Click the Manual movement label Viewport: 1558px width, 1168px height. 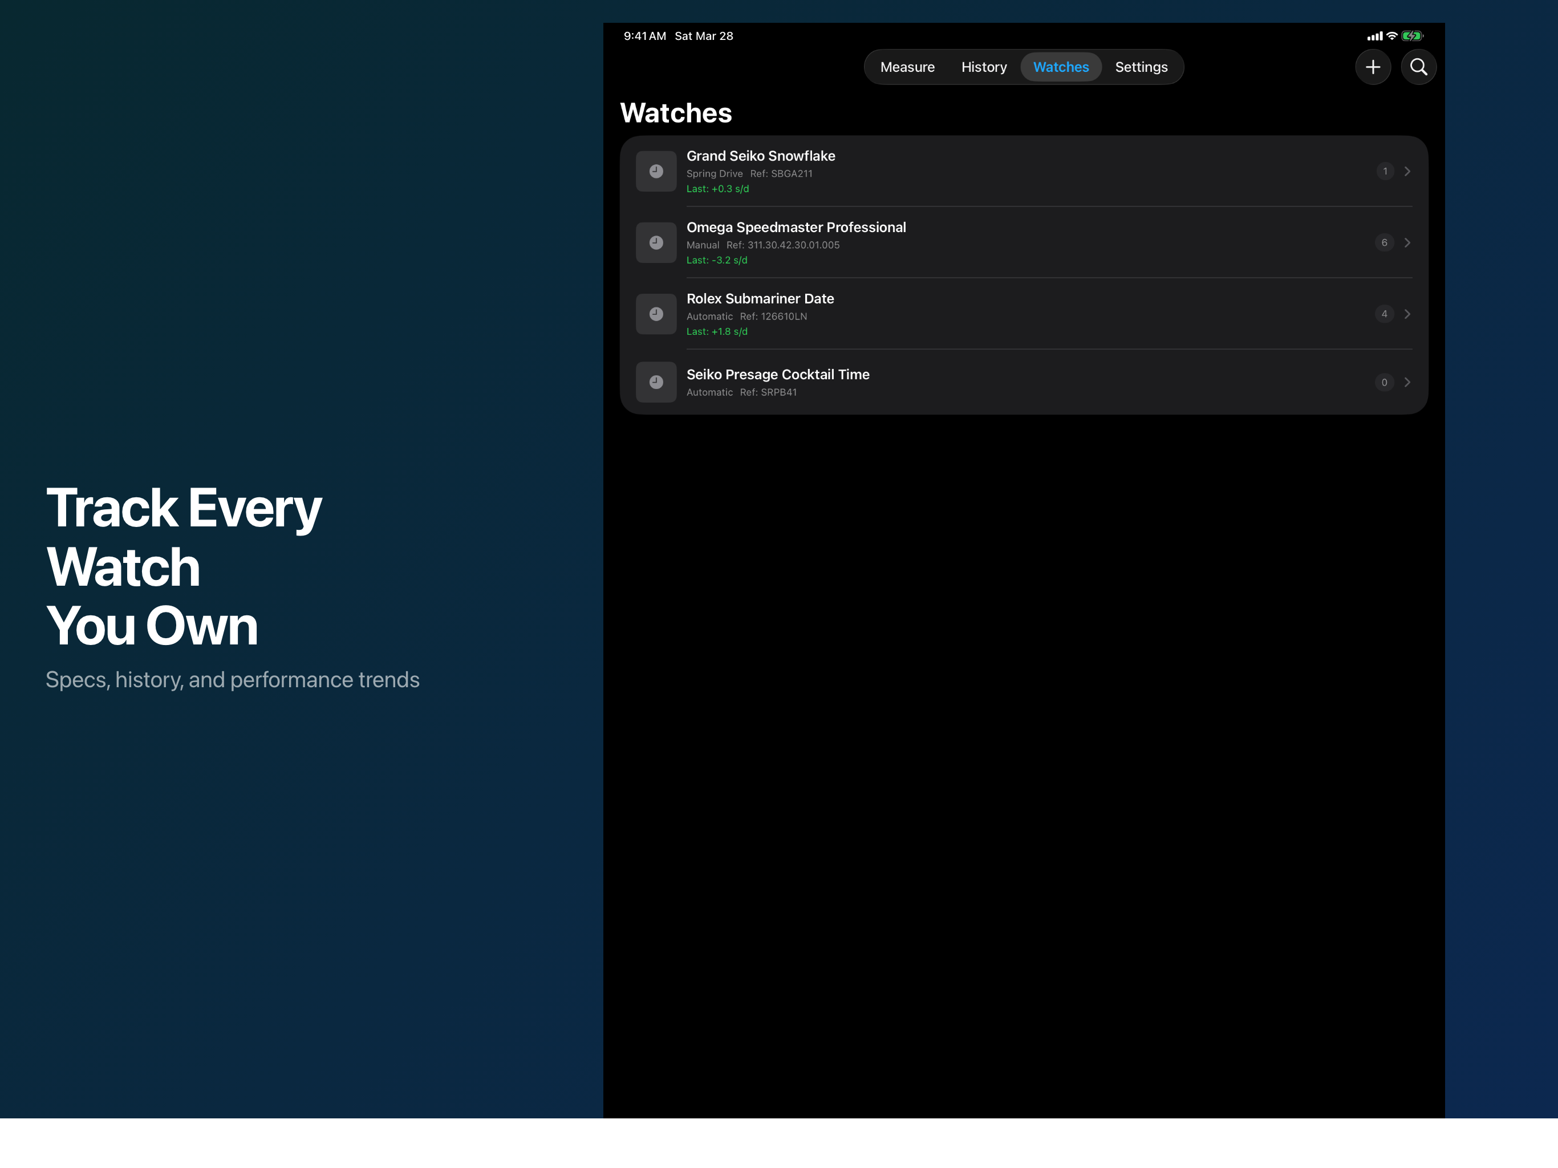click(702, 245)
